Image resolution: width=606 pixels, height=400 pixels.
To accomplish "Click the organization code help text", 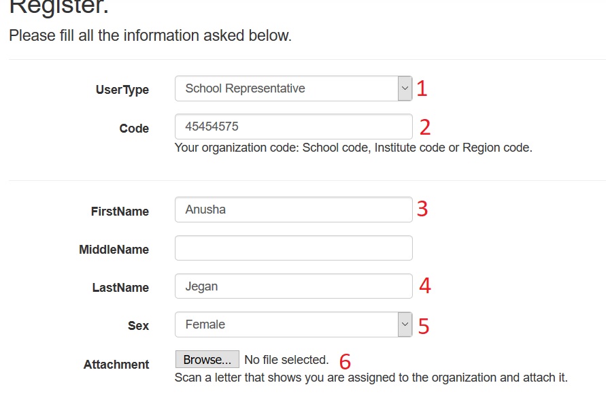I will (353, 148).
